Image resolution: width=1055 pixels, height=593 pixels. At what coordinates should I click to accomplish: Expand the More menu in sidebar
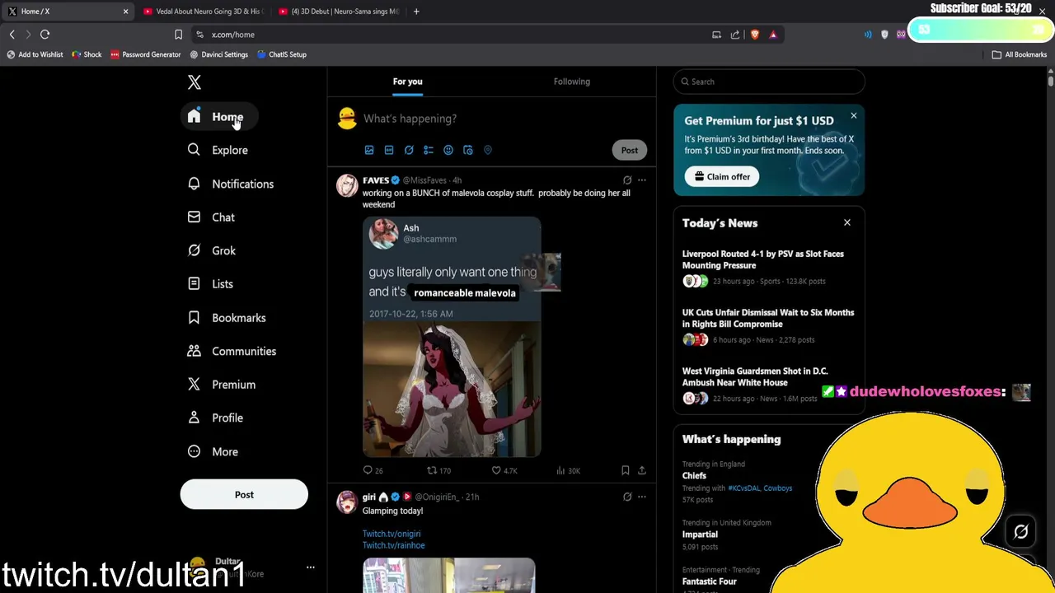tap(213, 451)
